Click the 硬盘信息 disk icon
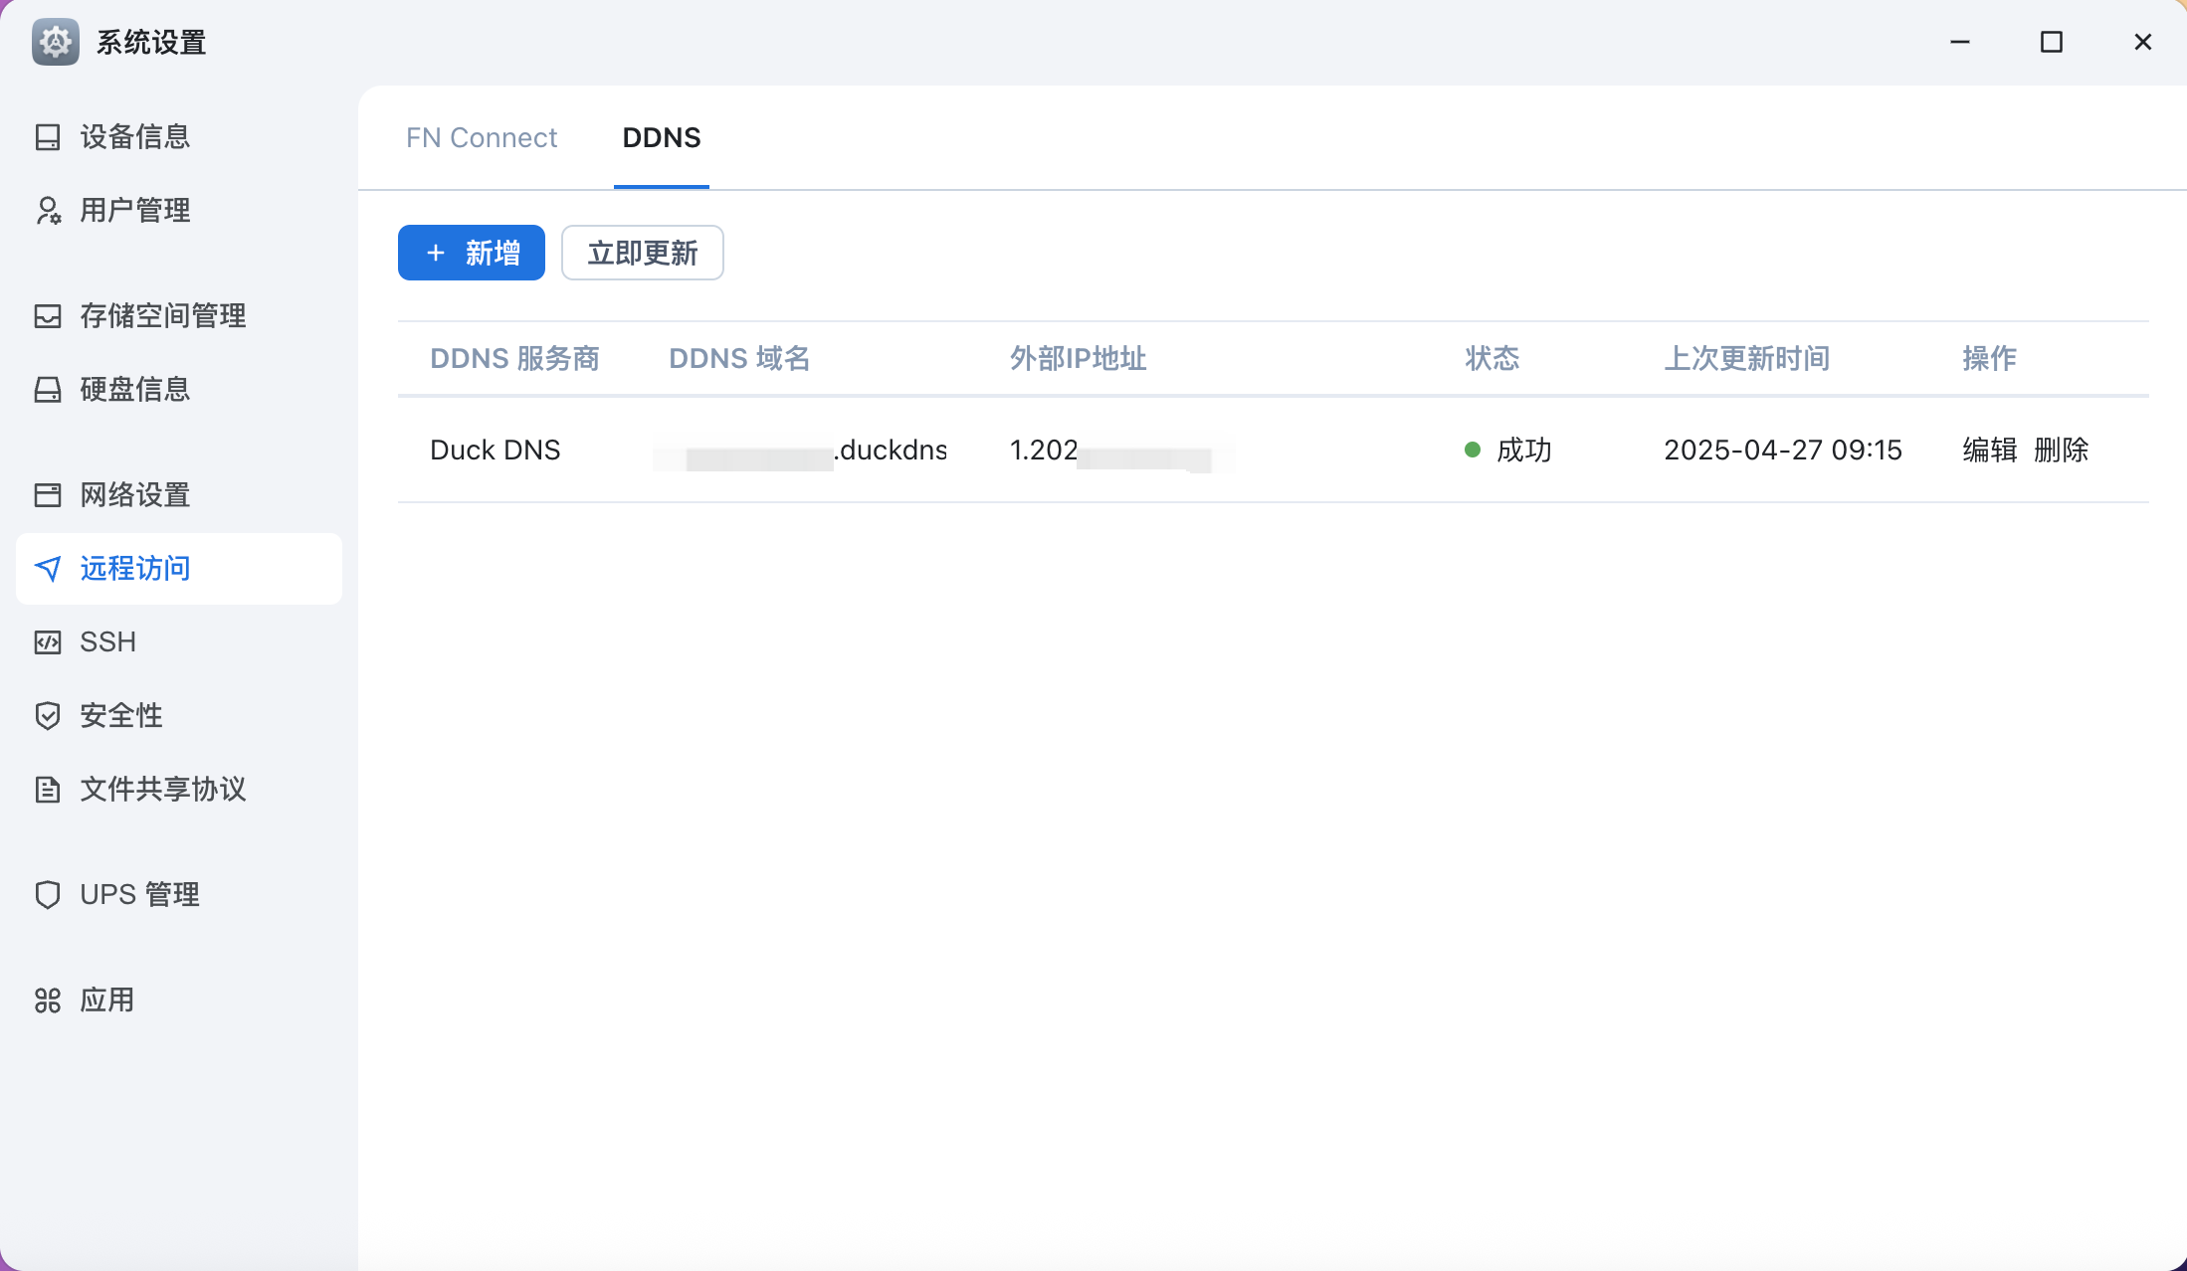The height and width of the screenshot is (1271, 2187). click(x=48, y=390)
